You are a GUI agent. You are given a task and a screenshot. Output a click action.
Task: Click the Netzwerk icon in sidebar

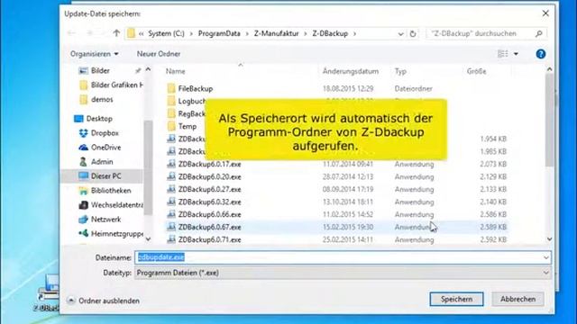click(x=84, y=220)
